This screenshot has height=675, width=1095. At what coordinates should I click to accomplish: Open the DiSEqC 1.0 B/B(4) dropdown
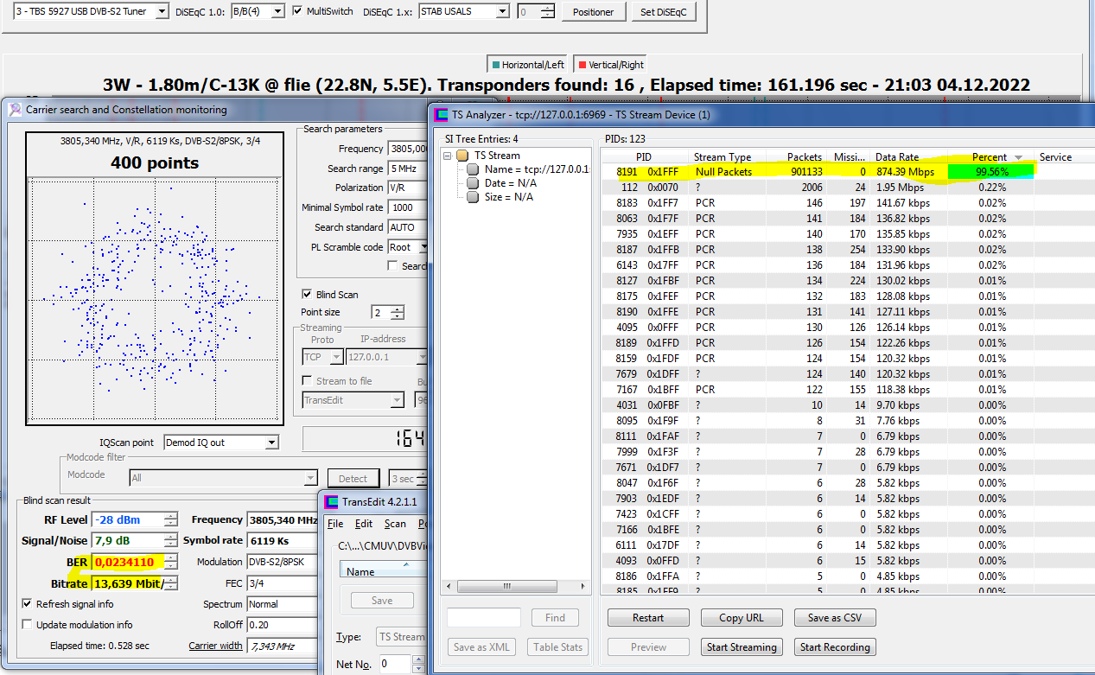[x=277, y=12]
